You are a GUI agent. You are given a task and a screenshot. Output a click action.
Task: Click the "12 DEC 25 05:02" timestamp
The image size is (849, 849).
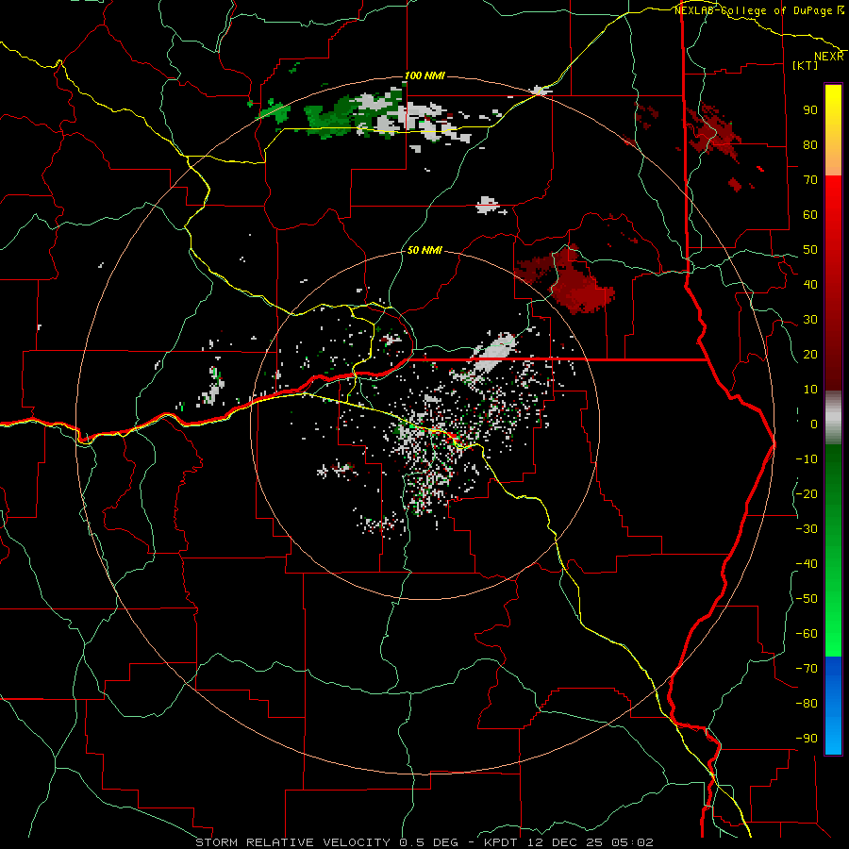point(591,842)
